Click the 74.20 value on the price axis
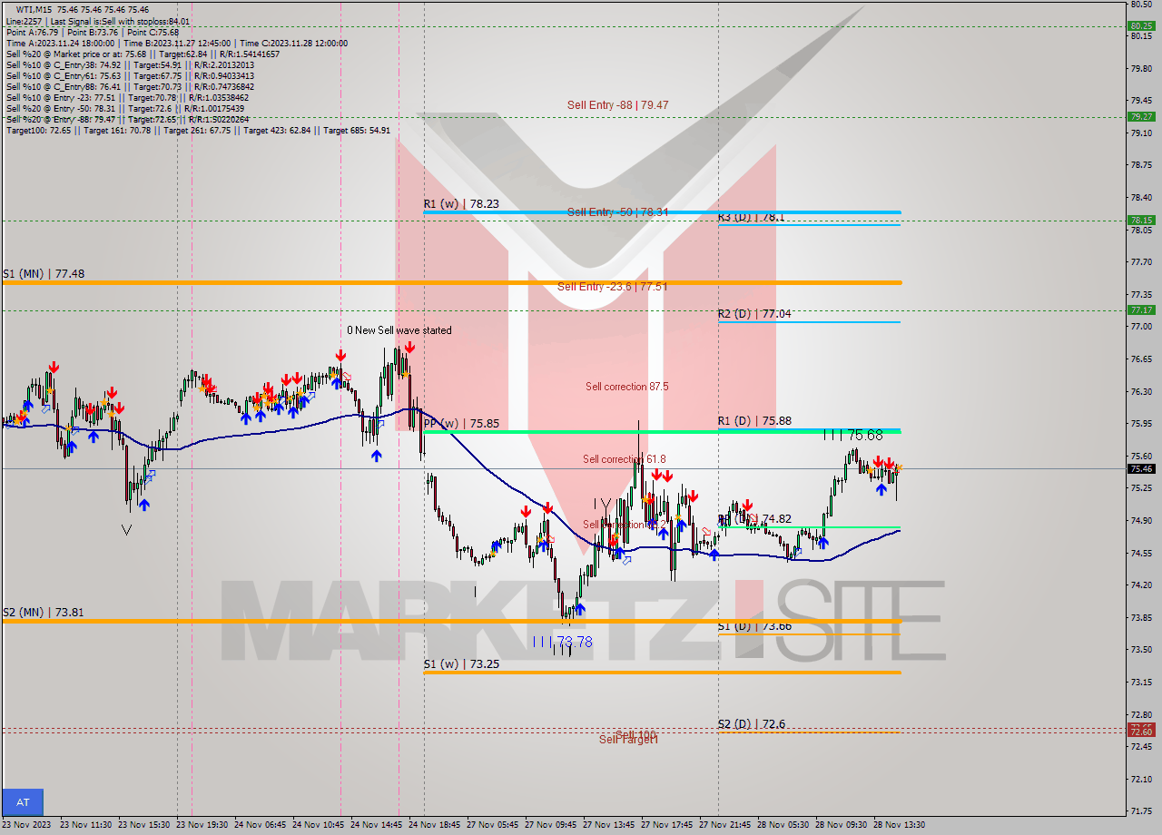The height and width of the screenshot is (835, 1162). (1141, 585)
